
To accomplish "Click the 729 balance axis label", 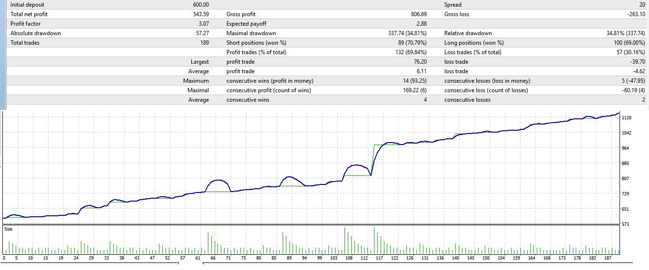I will [626, 194].
